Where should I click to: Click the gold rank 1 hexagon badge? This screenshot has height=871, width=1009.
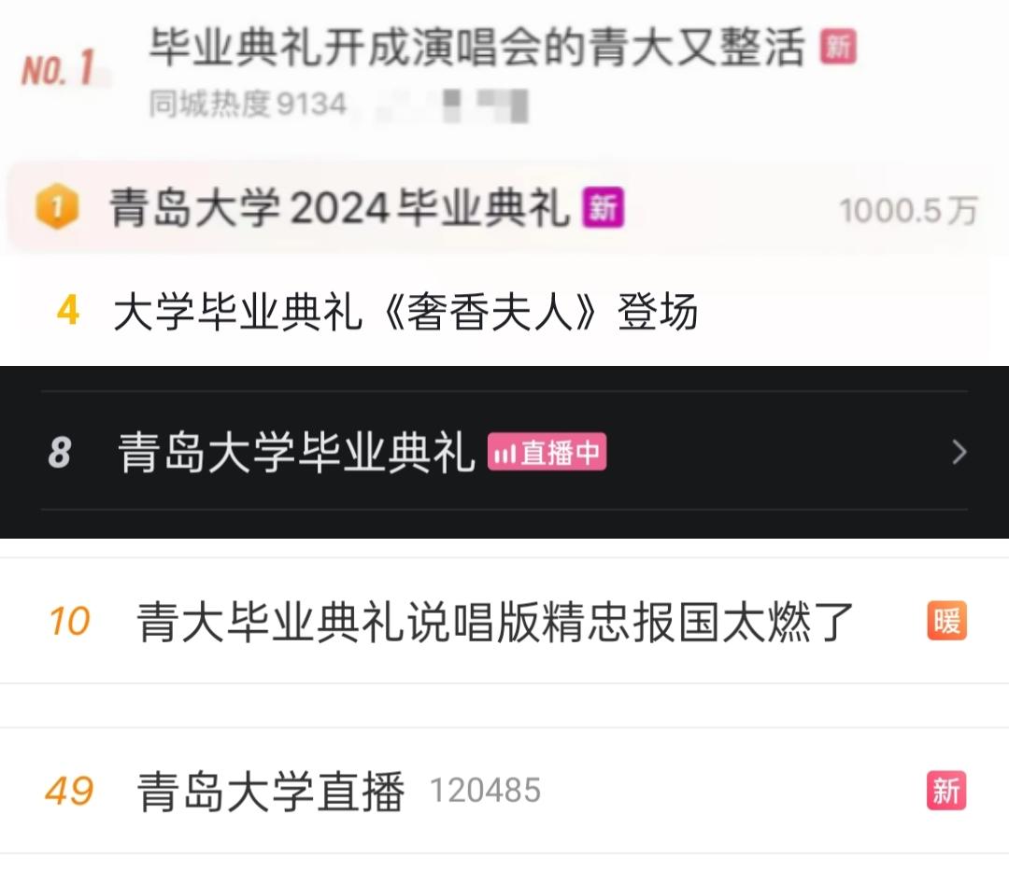coord(57,207)
